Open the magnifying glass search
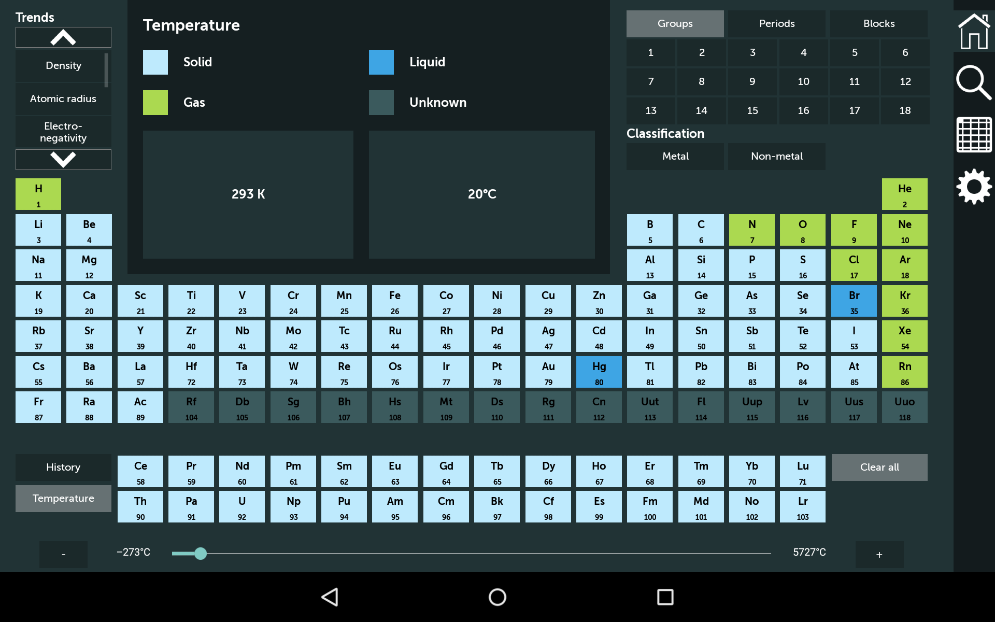995x622 pixels. (x=973, y=82)
